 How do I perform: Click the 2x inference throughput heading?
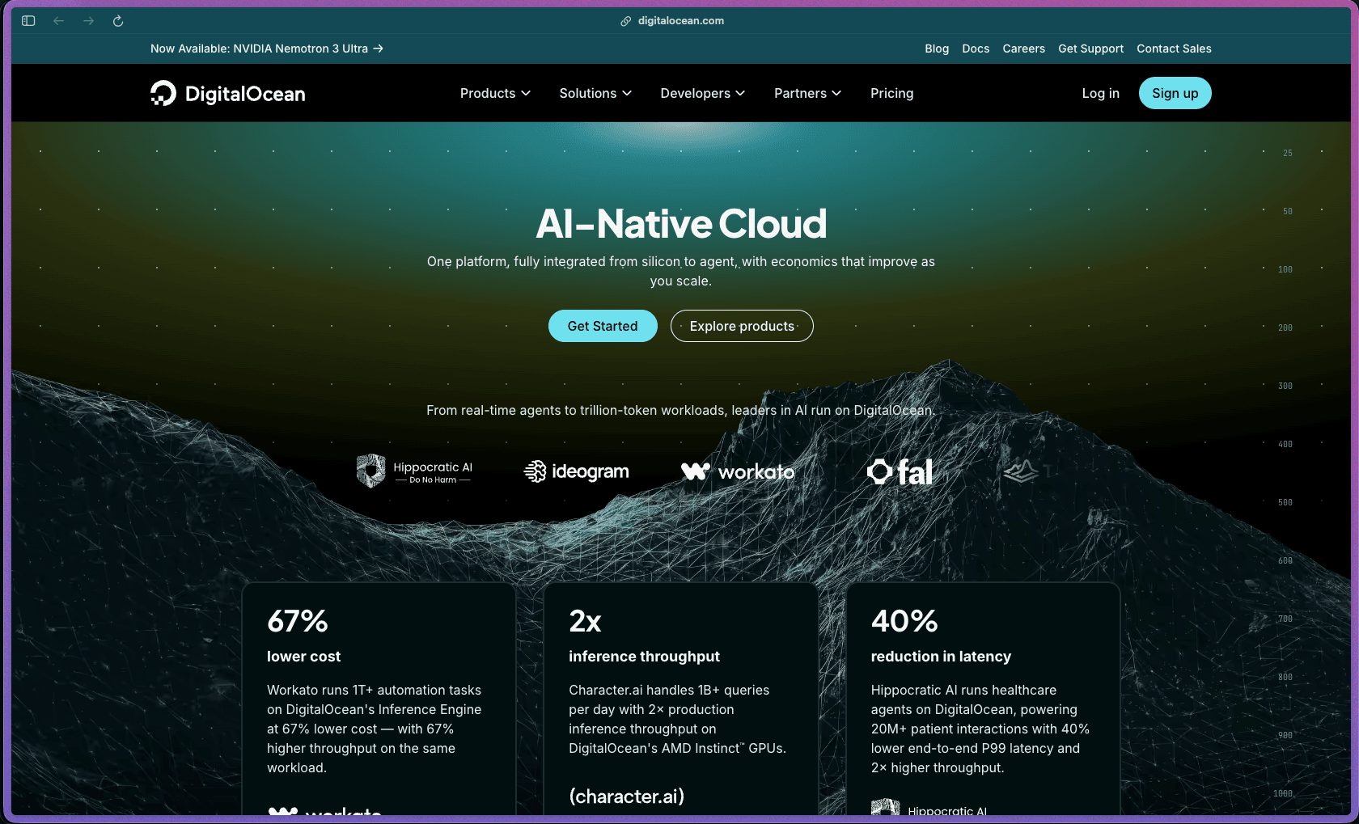pos(644,636)
